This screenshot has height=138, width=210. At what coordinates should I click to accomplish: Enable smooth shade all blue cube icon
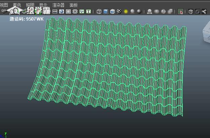coord(106,11)
